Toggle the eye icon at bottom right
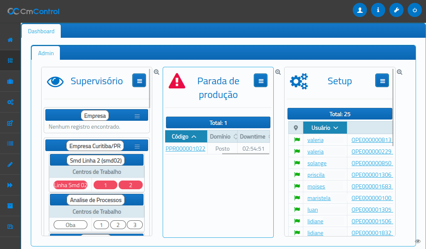This screenshot has width=426, height=249. coord(418,241)
